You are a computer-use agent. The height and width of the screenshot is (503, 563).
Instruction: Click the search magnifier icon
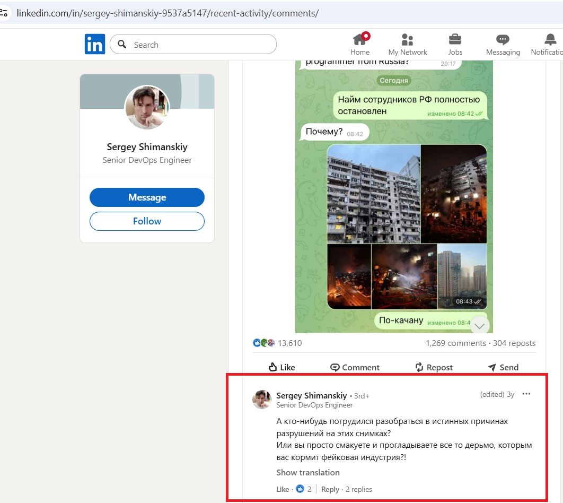click(x=122, y=45)
